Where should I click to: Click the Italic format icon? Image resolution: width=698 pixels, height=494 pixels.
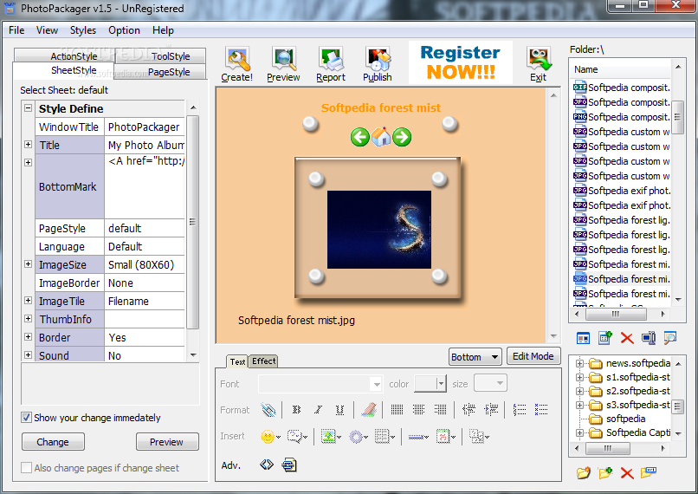318,409
